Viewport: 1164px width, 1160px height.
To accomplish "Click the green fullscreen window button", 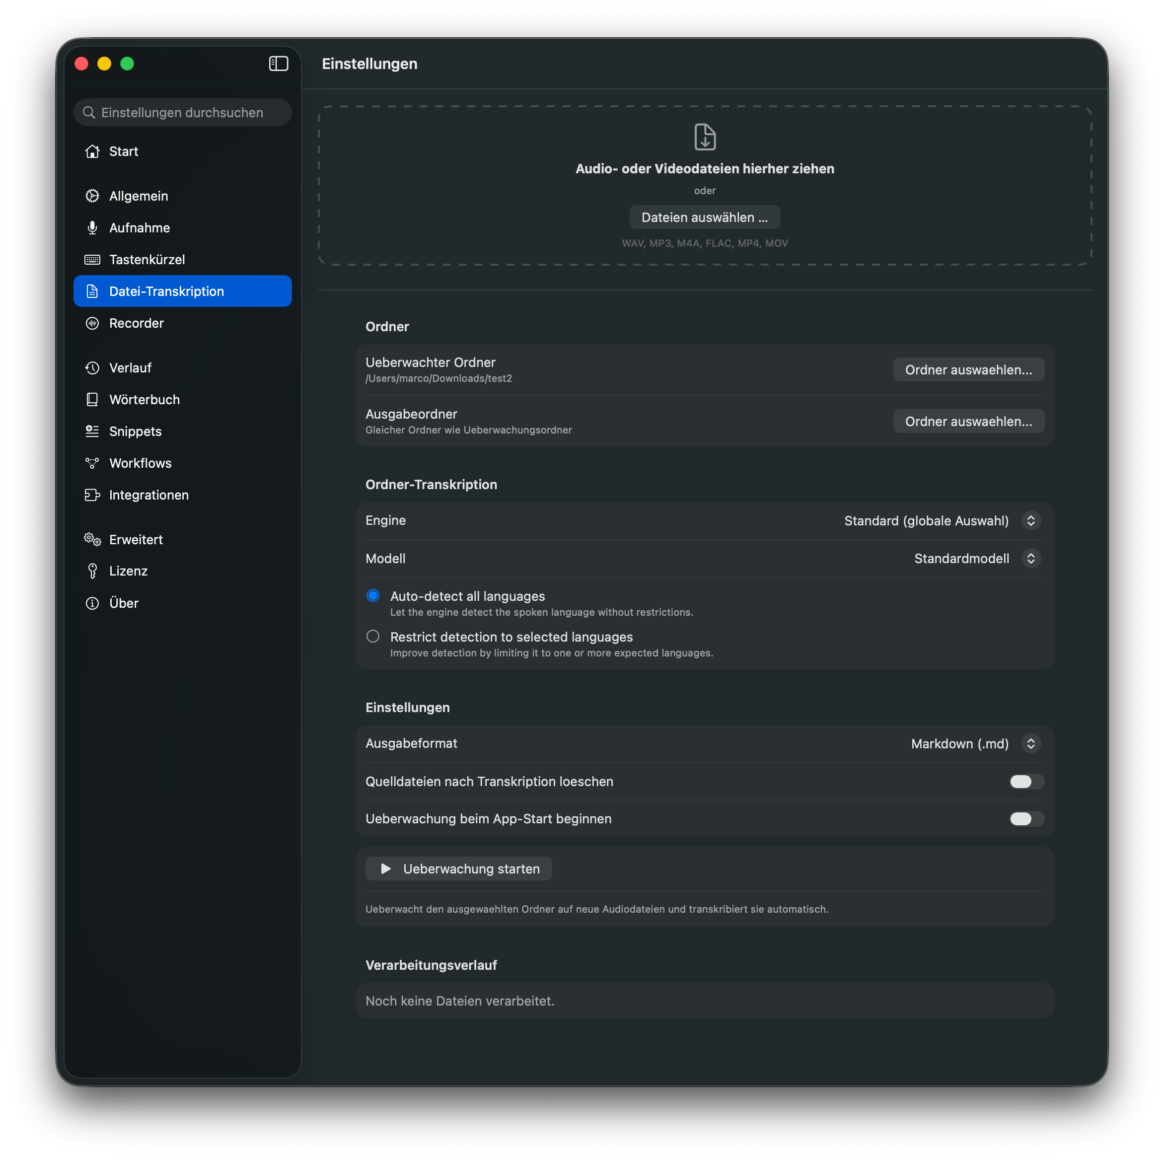I will pyautogui.click(x=127, y=64).
